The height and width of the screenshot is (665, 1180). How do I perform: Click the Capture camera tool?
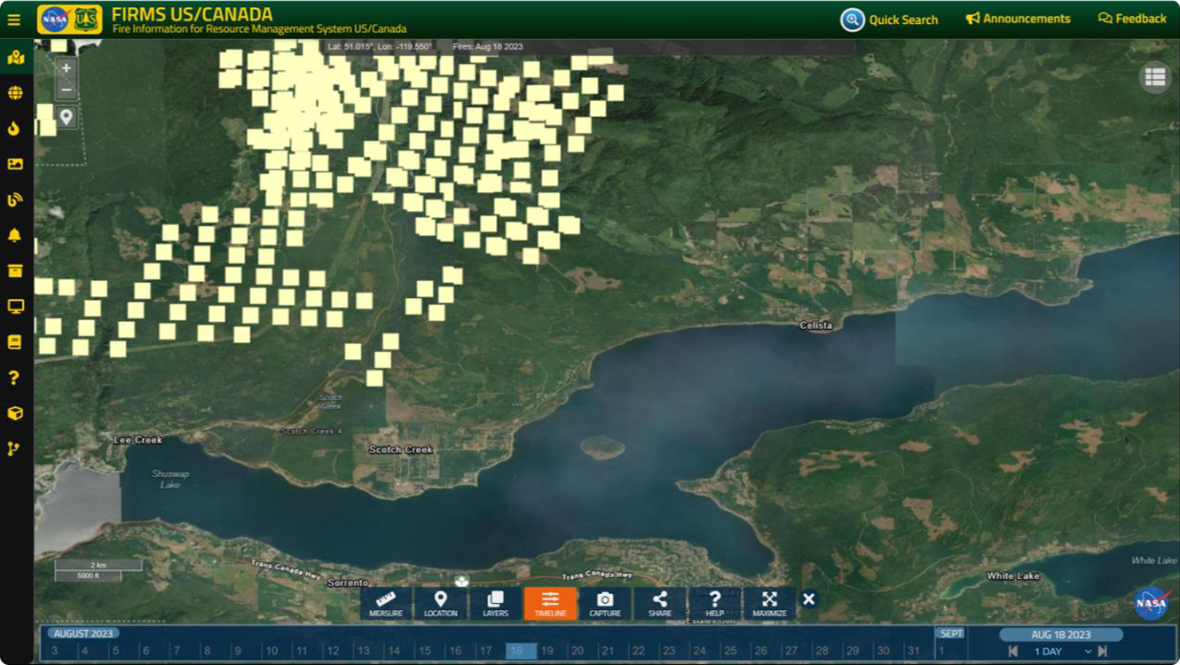click(605, 603)
